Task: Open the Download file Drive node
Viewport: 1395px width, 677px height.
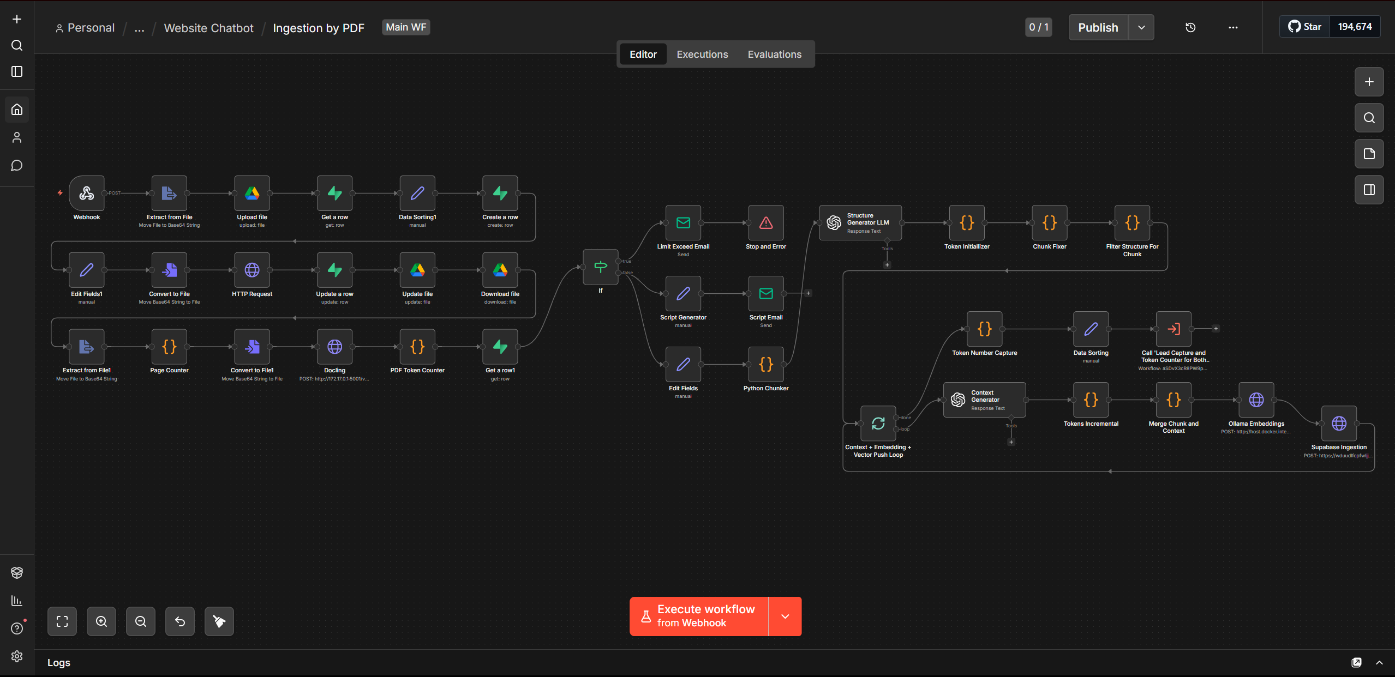Action: 500,270
